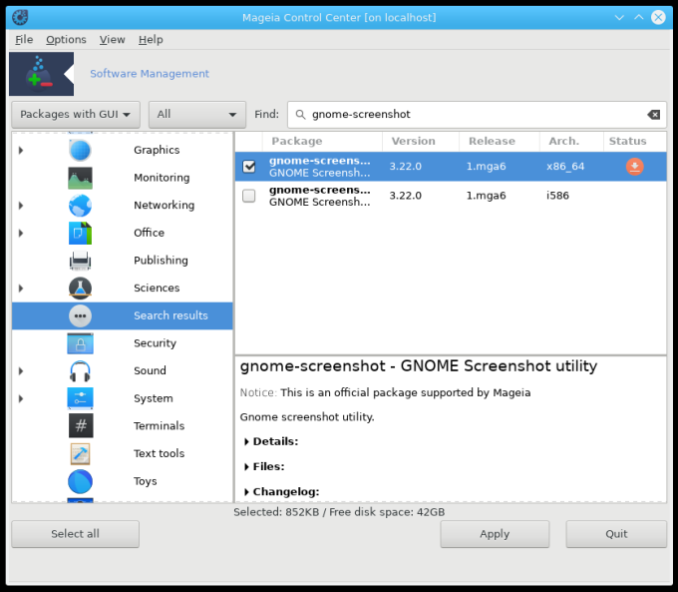Image resolution: width=678 pixels, height=592 pixels.
Task: Click the Networking category earth icon
Action: pyautogui.click(x=80, y=206)
